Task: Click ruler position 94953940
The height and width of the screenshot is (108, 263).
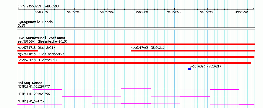Action: pos(74,12)
